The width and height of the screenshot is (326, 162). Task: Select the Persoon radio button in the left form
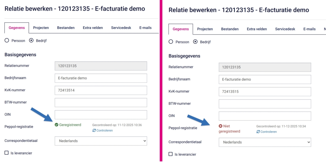tap(7, 41)
